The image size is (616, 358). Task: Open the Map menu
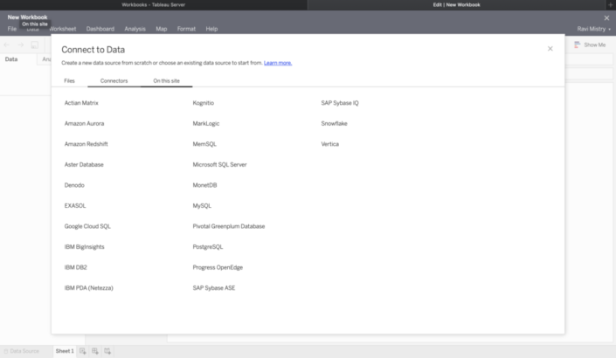coord(162,29)
